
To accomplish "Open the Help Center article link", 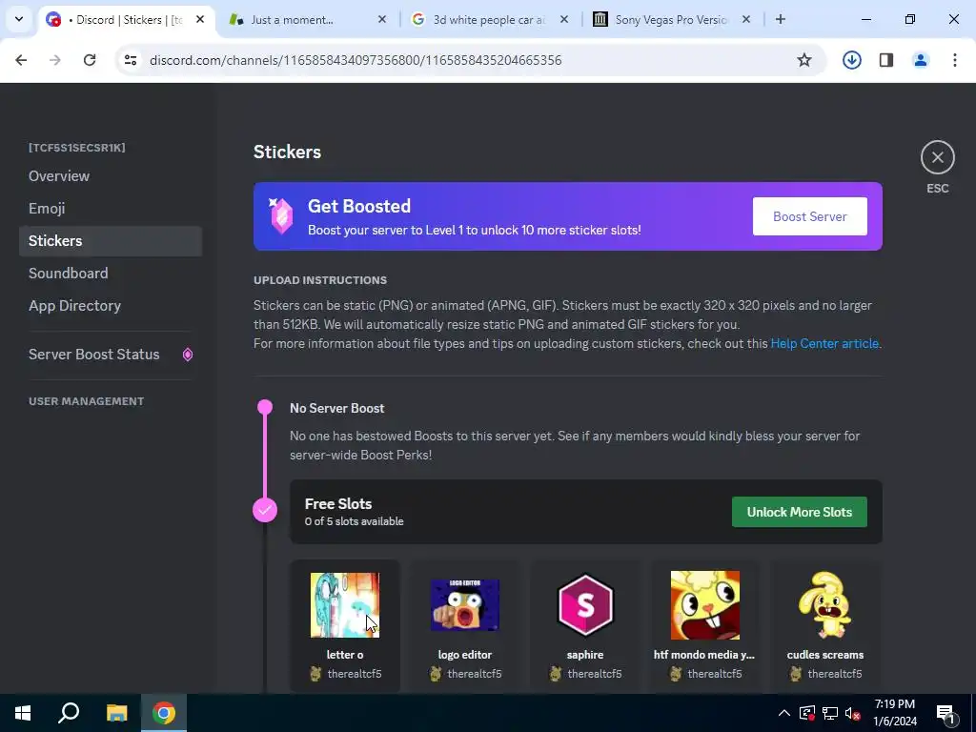I will click(824, 343).
